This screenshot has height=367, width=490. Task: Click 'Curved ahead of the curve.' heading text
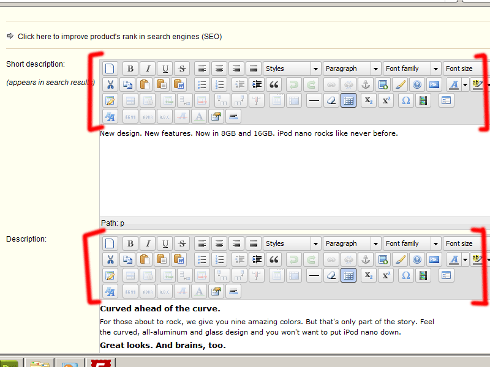pyautogui.click(x=160, y=308)
